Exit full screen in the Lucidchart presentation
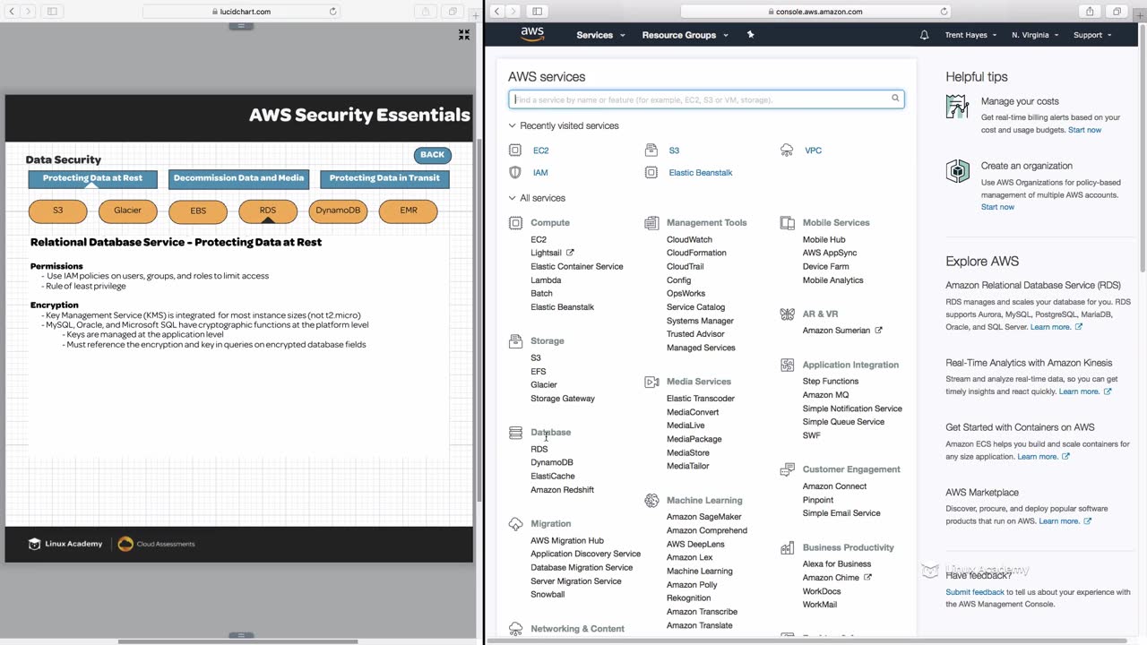 coord(463,34)
